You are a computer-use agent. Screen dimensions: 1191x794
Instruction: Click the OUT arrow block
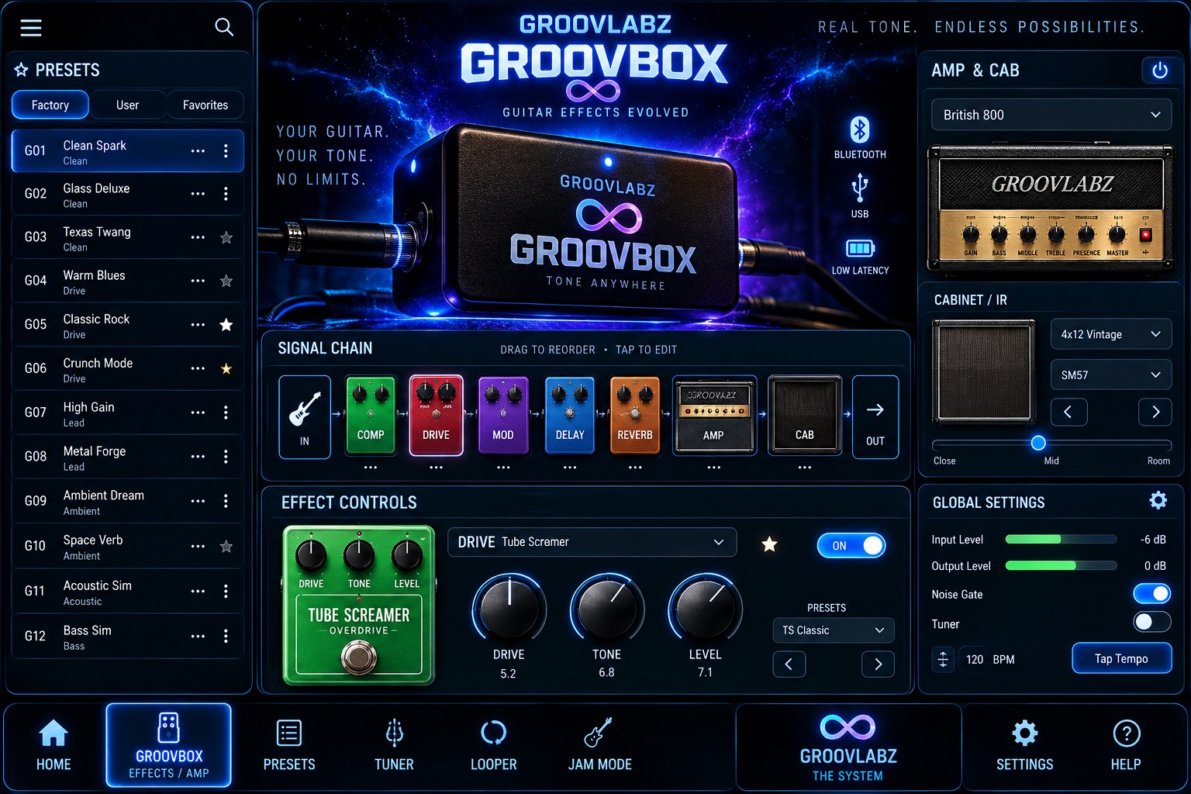click(875, 417)
